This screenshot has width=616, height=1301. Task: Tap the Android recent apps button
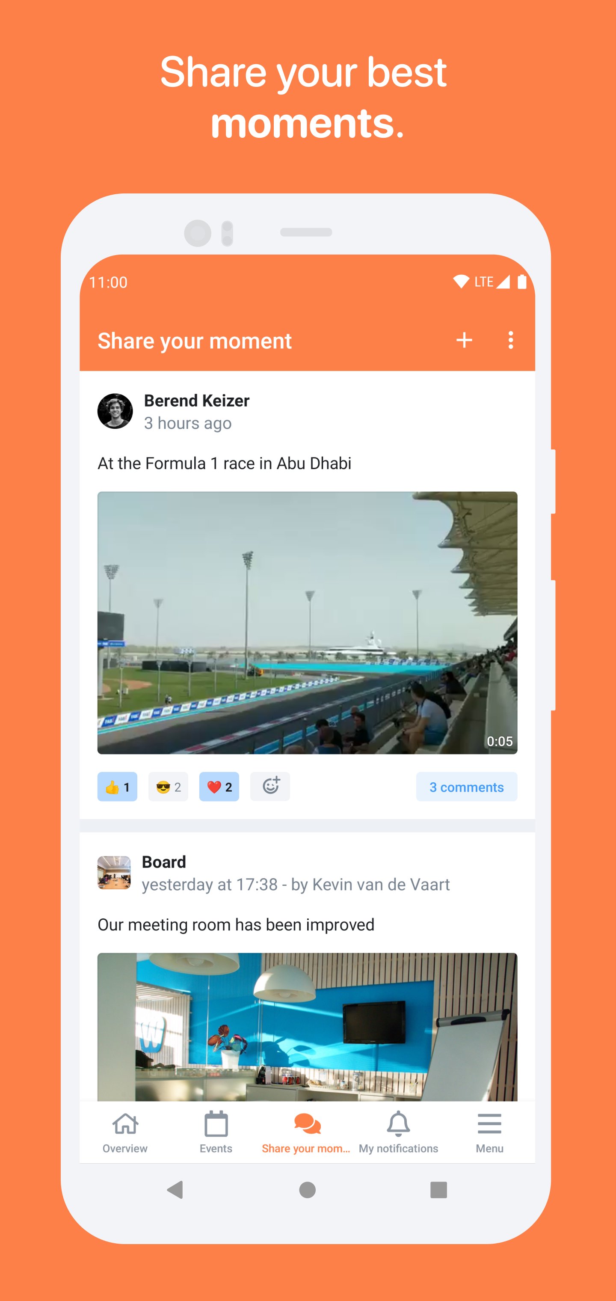[438, 1190]
